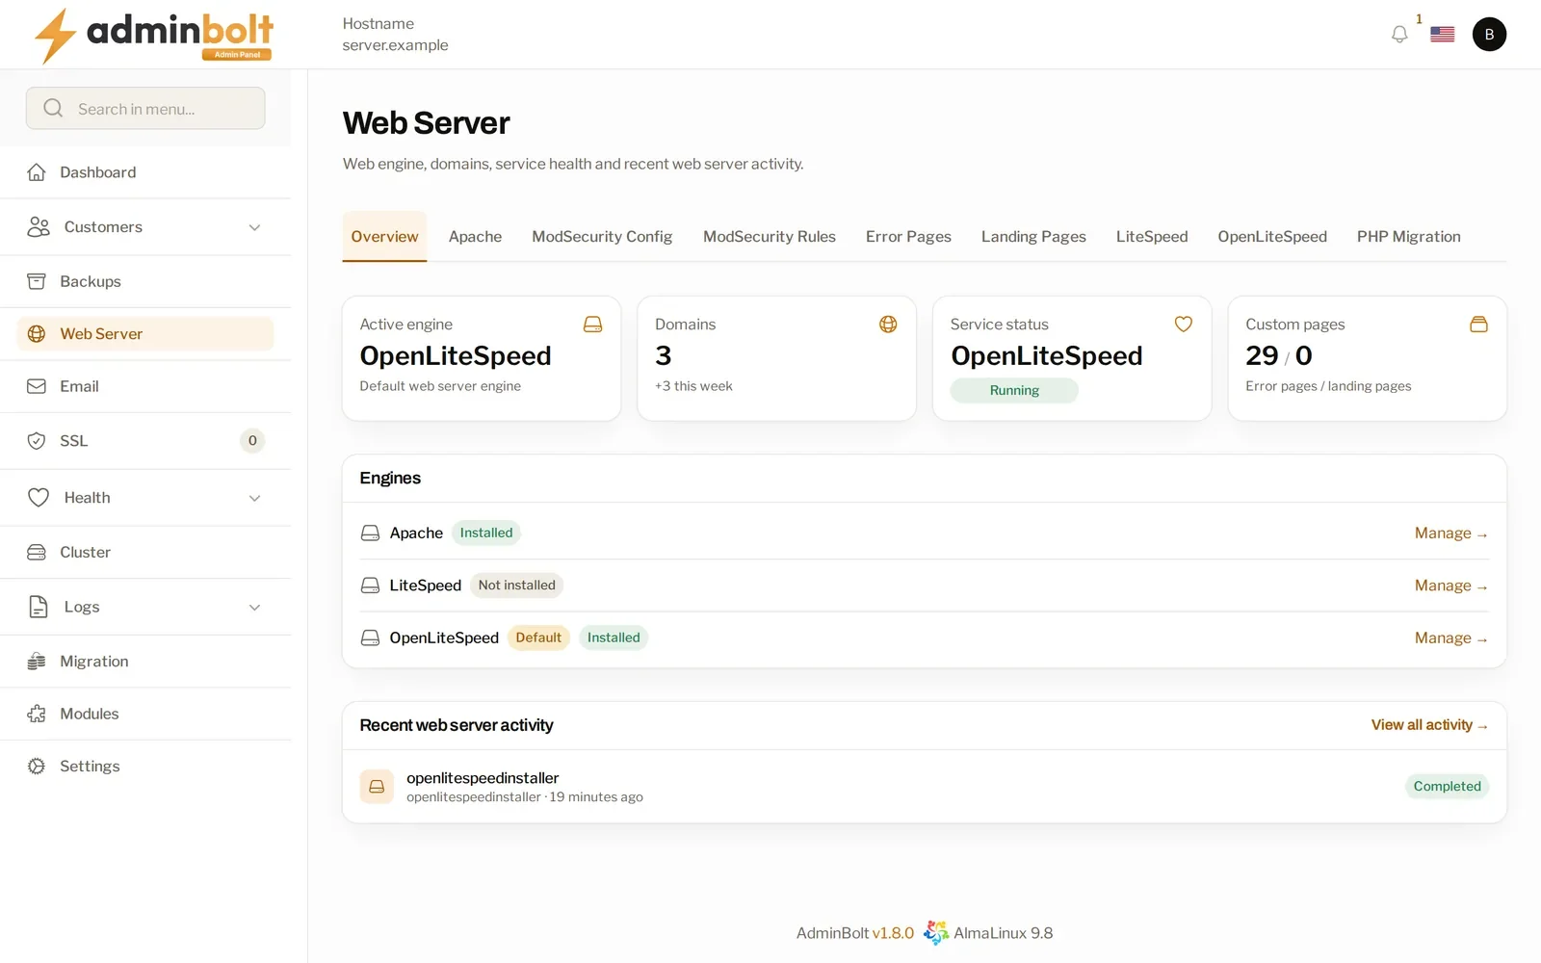Open the Error Pages tab
This screenshot has width=1541, height=963.
(908, 237)
